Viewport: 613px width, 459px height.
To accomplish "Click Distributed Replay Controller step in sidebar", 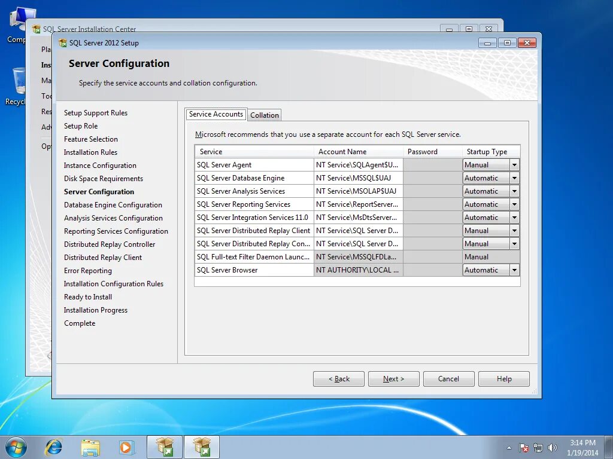I will (110, 244).
